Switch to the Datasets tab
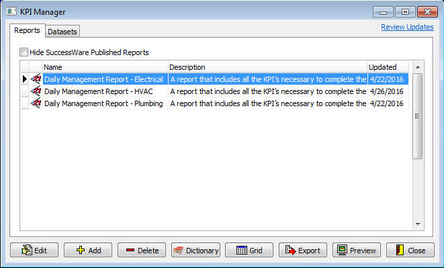The width and height of the screenshot is (444, 268). [x=62, y=32]
